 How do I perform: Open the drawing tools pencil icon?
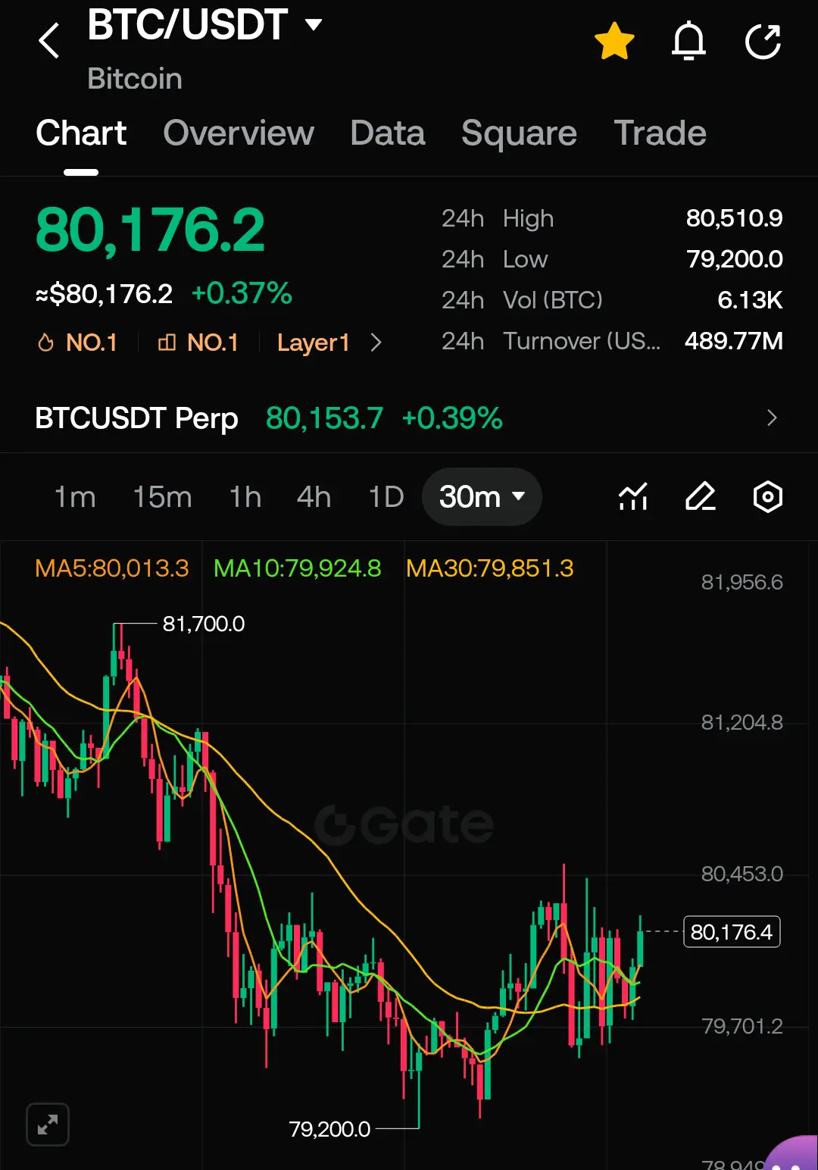click(701, 497)
